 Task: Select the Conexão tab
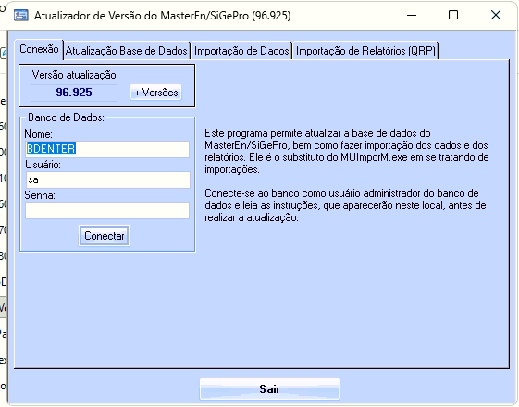click(39, 49)
